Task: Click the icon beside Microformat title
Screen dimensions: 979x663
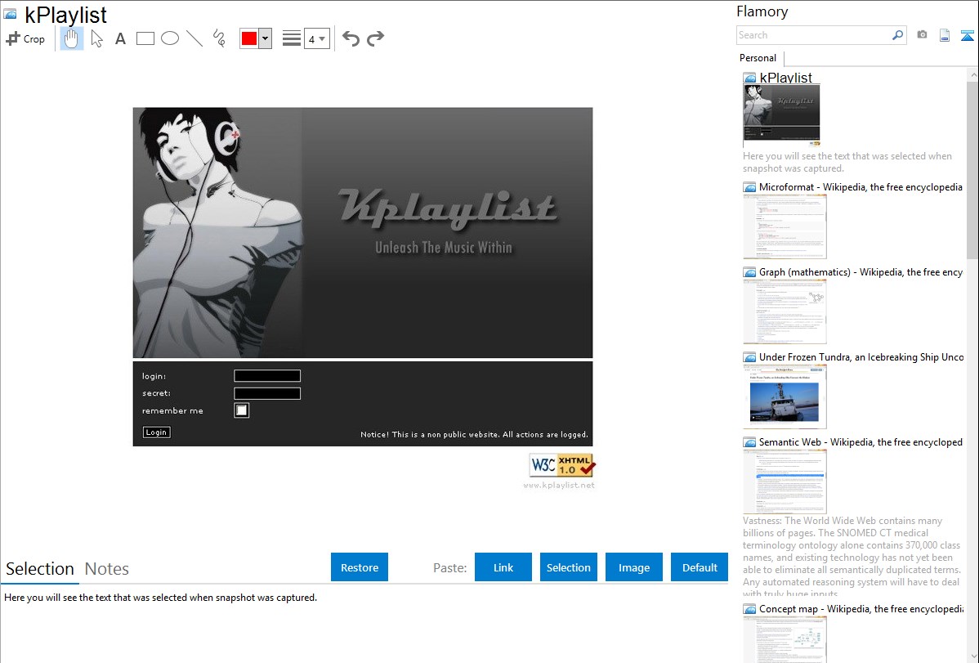Action: click(x=749, y=187)
